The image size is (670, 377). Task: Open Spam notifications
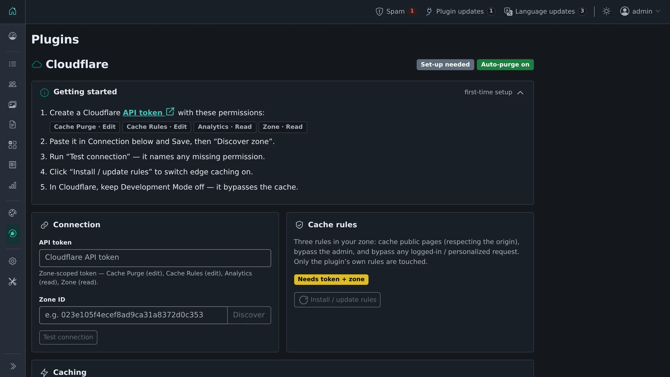pos(396,11)
